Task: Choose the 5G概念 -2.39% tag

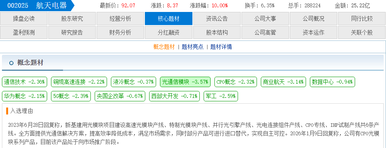Action: [x=71, y=96]
